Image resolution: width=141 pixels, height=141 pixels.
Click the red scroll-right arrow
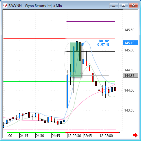pos(135,135)
